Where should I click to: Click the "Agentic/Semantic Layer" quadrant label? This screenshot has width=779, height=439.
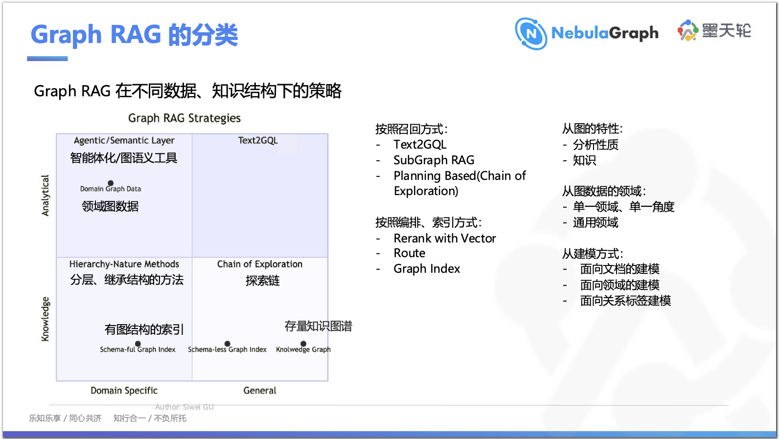pyautogui.click(x=124, y=141)
